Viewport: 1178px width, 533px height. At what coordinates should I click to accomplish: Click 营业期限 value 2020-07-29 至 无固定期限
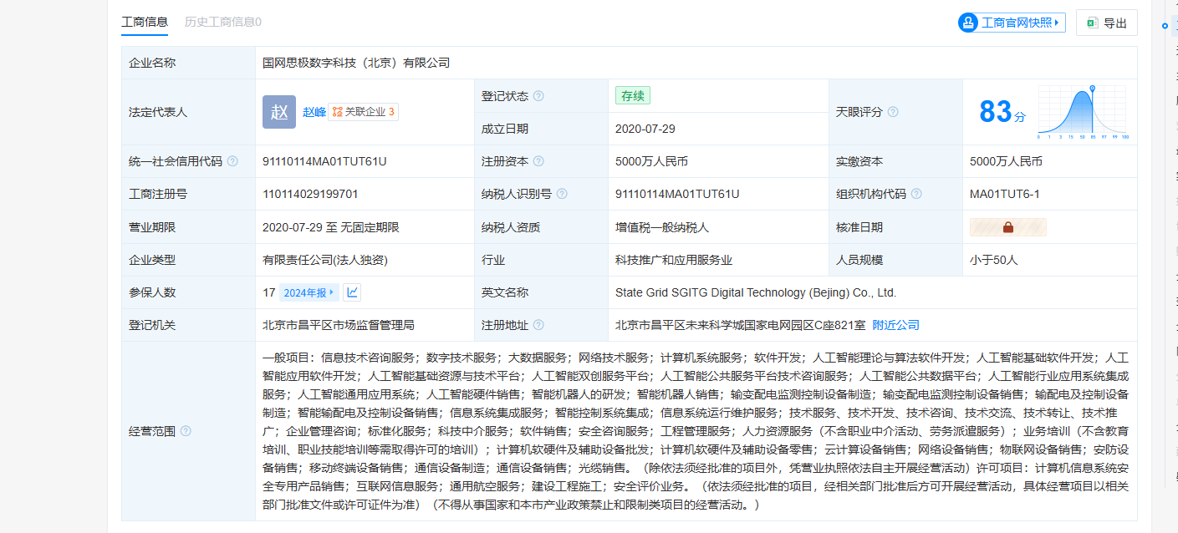331,227
